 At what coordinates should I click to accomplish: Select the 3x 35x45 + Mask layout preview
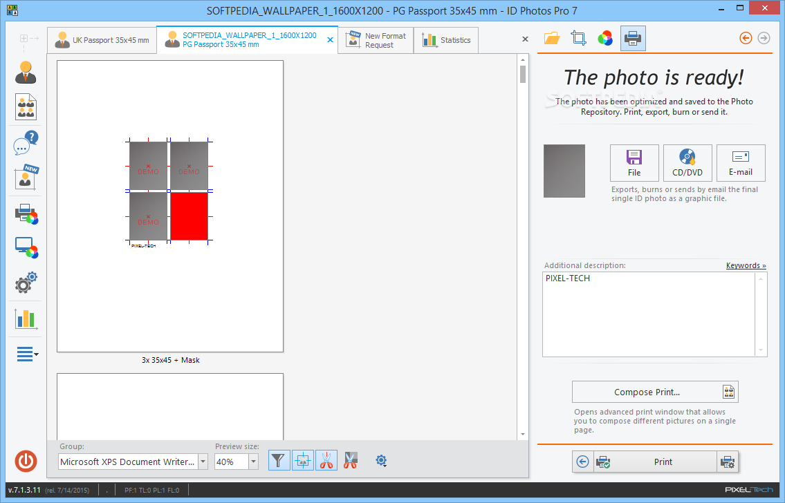170,206
